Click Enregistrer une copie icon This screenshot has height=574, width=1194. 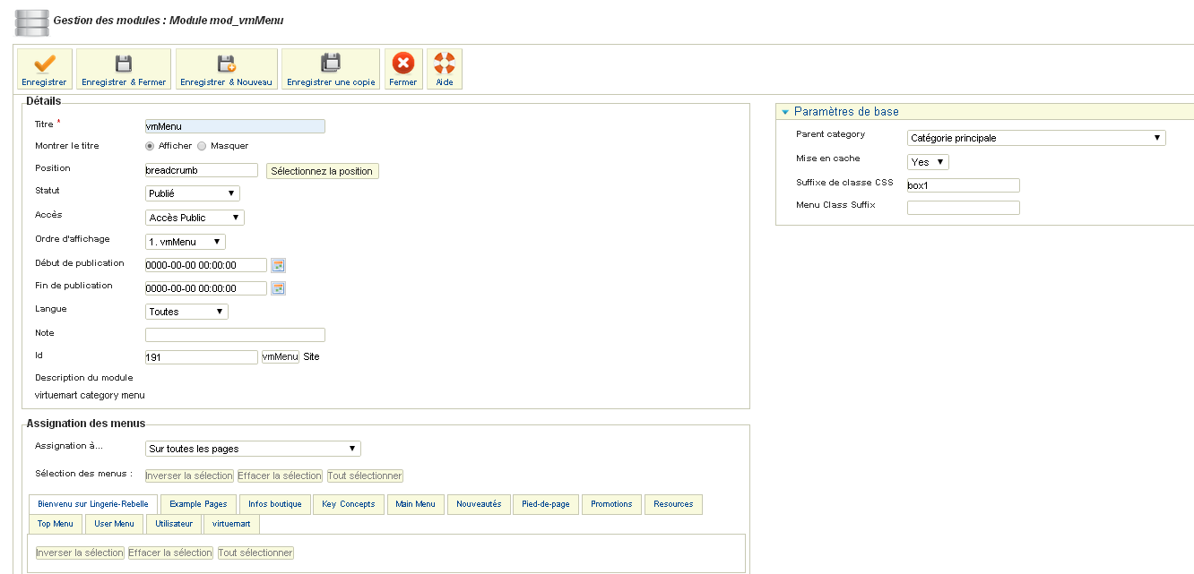[x=331, y=64]
